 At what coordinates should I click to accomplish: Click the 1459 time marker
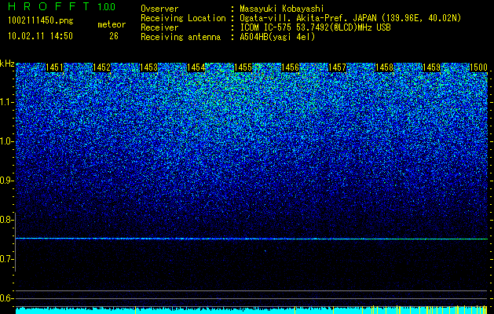click(431, 68)
